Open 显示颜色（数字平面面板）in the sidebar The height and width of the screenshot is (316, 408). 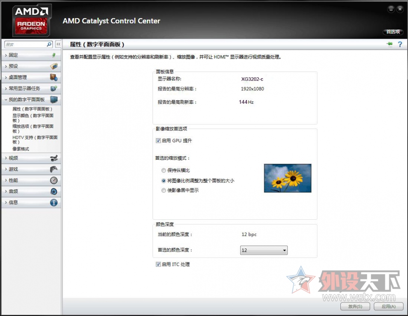click(x=33, y=118)
